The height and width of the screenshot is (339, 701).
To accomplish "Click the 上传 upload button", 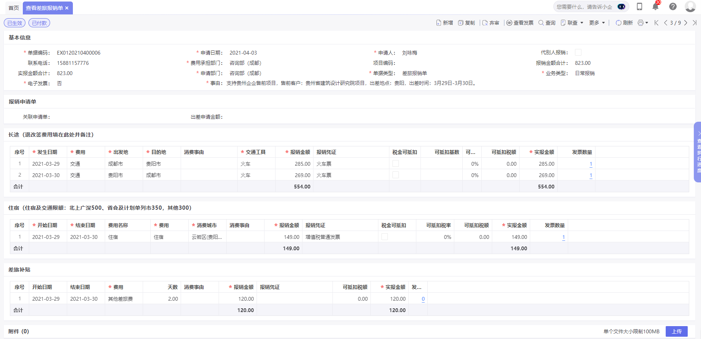I will [677, 331].
